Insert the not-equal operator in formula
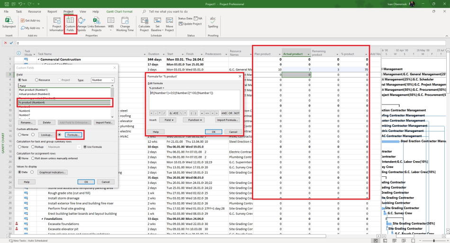The width and height of the screenshot is (450, 243). (x=207, y=113)
